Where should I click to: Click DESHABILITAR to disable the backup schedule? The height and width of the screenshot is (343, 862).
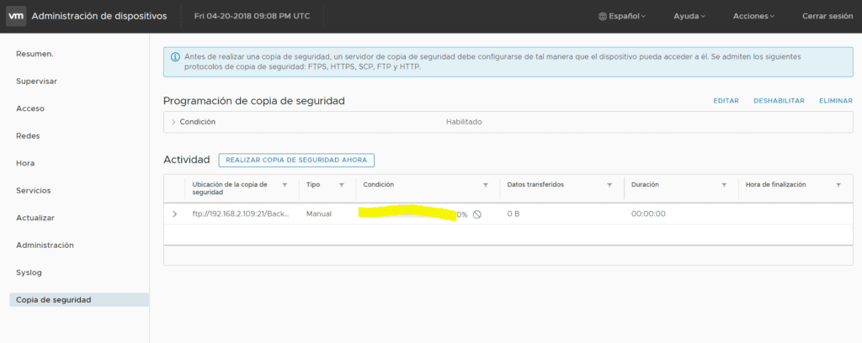[779, 101]
